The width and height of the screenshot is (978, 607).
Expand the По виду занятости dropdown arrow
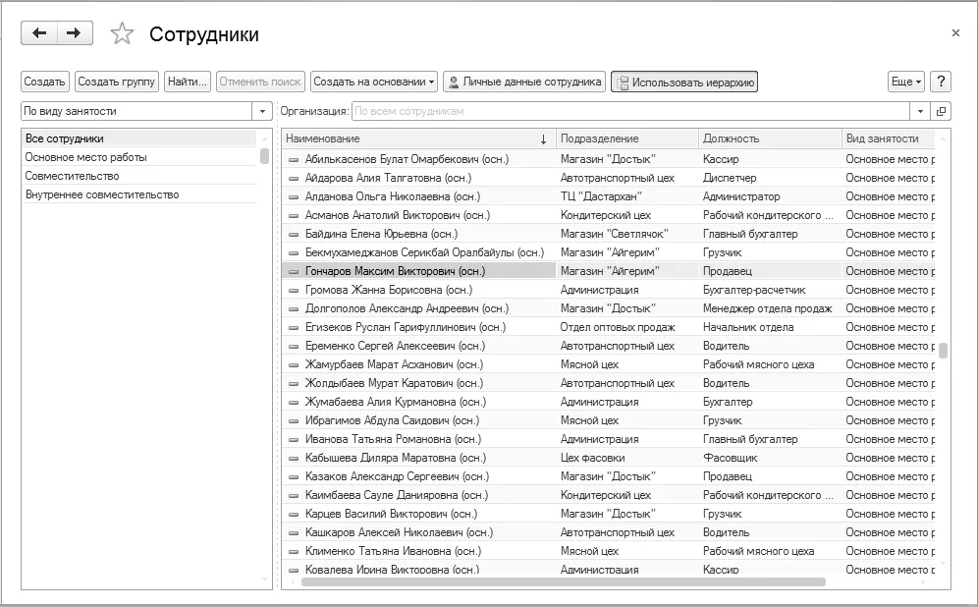262,111
